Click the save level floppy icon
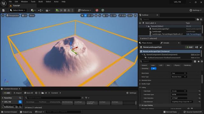The height and width of the screenshot is (114, 204). coord(4,10)
